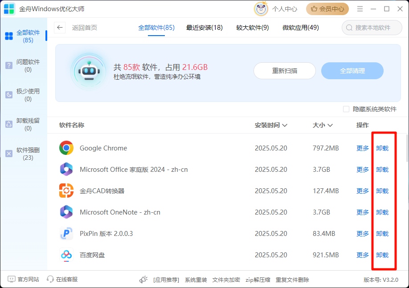Screen dimensions: 409x288
Task: Click the 软件强删 X icon
Action: coord(9,154)
